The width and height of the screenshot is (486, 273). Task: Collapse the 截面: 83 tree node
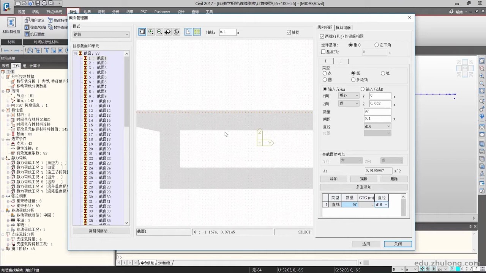tap(76, 53)
